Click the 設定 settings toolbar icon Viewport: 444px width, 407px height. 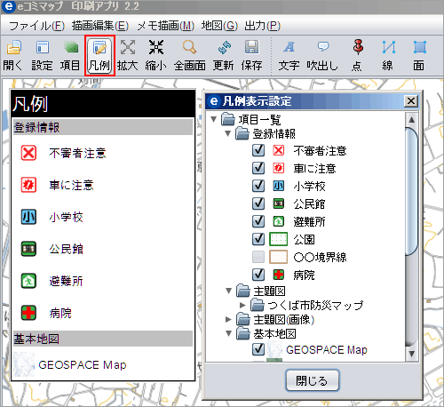tap(43, 47)
